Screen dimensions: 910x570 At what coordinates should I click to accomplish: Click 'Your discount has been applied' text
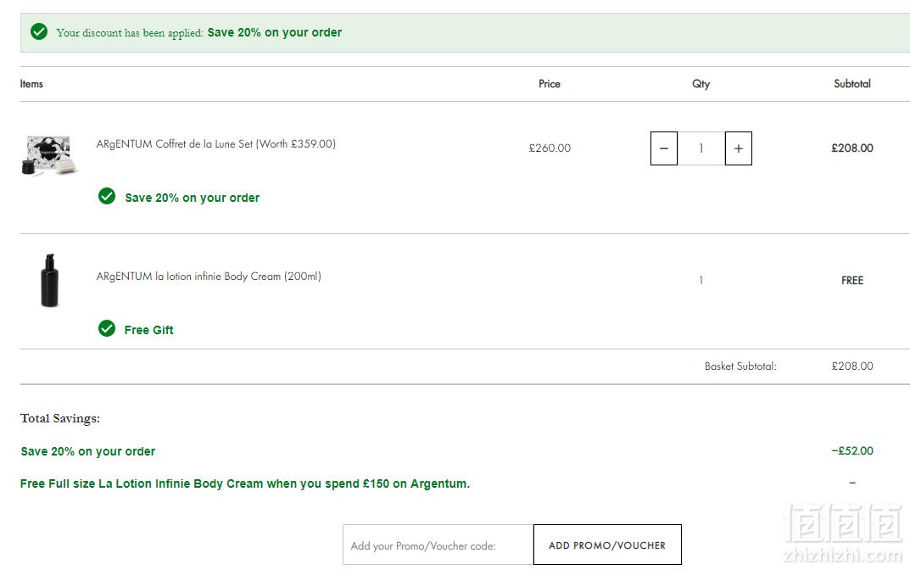click(130, 33)
